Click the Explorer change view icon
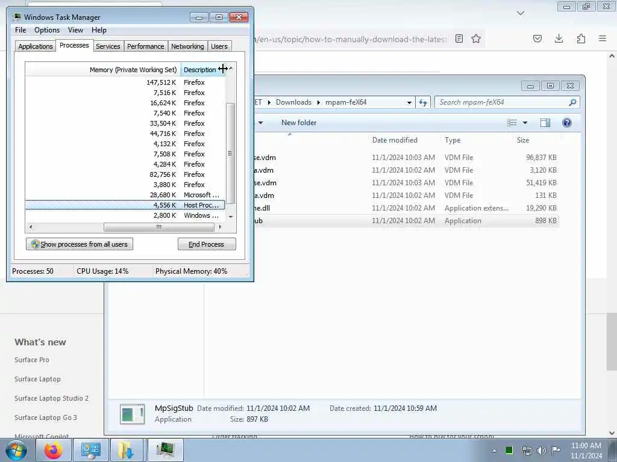The width and height of the screenshot is (617, 462). click(512, 123)
